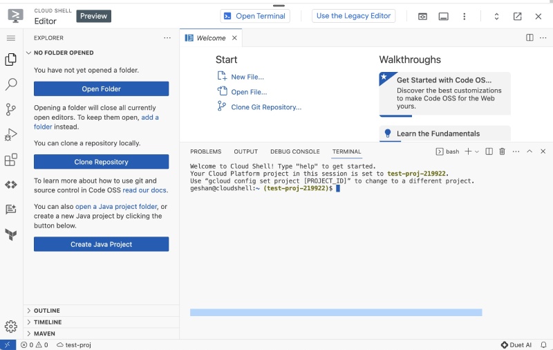The width and height of the screenshot is (553, 350).
Task: Open the Search magnifier in activity bar
Action: click(11, 84)
